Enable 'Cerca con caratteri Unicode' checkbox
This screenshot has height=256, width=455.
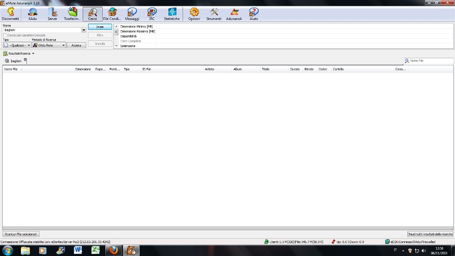pos(5,35)
